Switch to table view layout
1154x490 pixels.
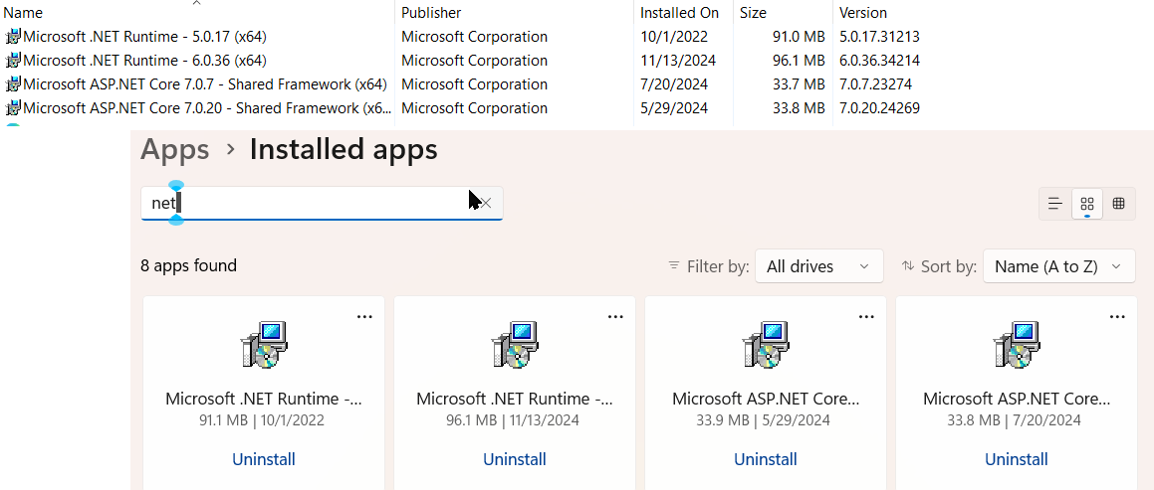pos(1119,204)
